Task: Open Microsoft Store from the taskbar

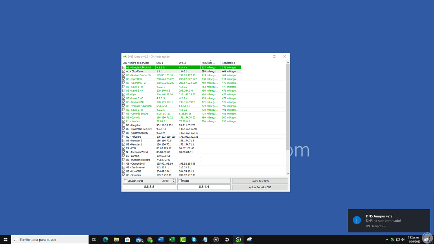Action: 127,240
